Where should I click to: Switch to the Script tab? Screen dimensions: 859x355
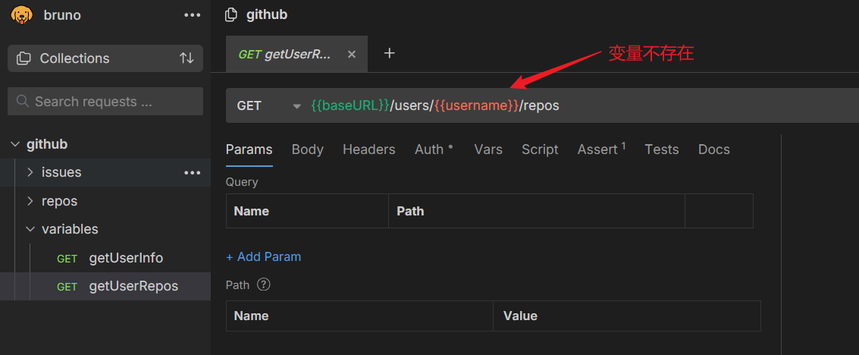[x=540, y=149]
